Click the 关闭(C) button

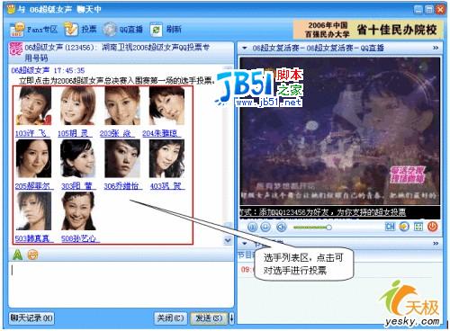click(170, 318)
